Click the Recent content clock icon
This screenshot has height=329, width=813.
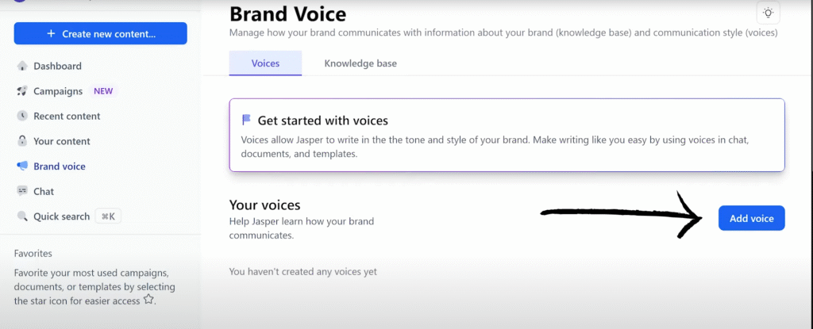coord(21,116)
